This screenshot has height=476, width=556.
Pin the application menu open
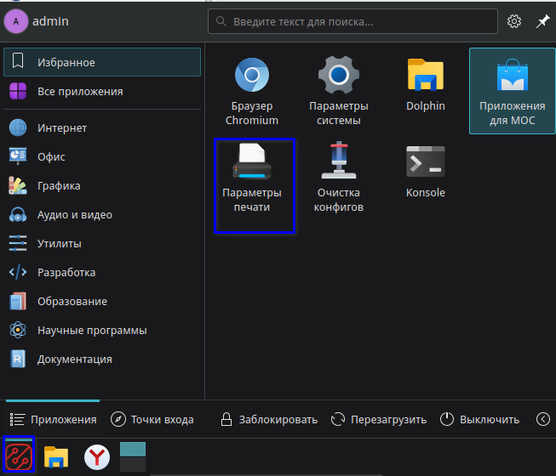click(x=542, y=21)
